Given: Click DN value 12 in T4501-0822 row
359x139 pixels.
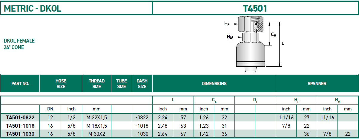Looking at the screenshot, I should coord(50,118).
